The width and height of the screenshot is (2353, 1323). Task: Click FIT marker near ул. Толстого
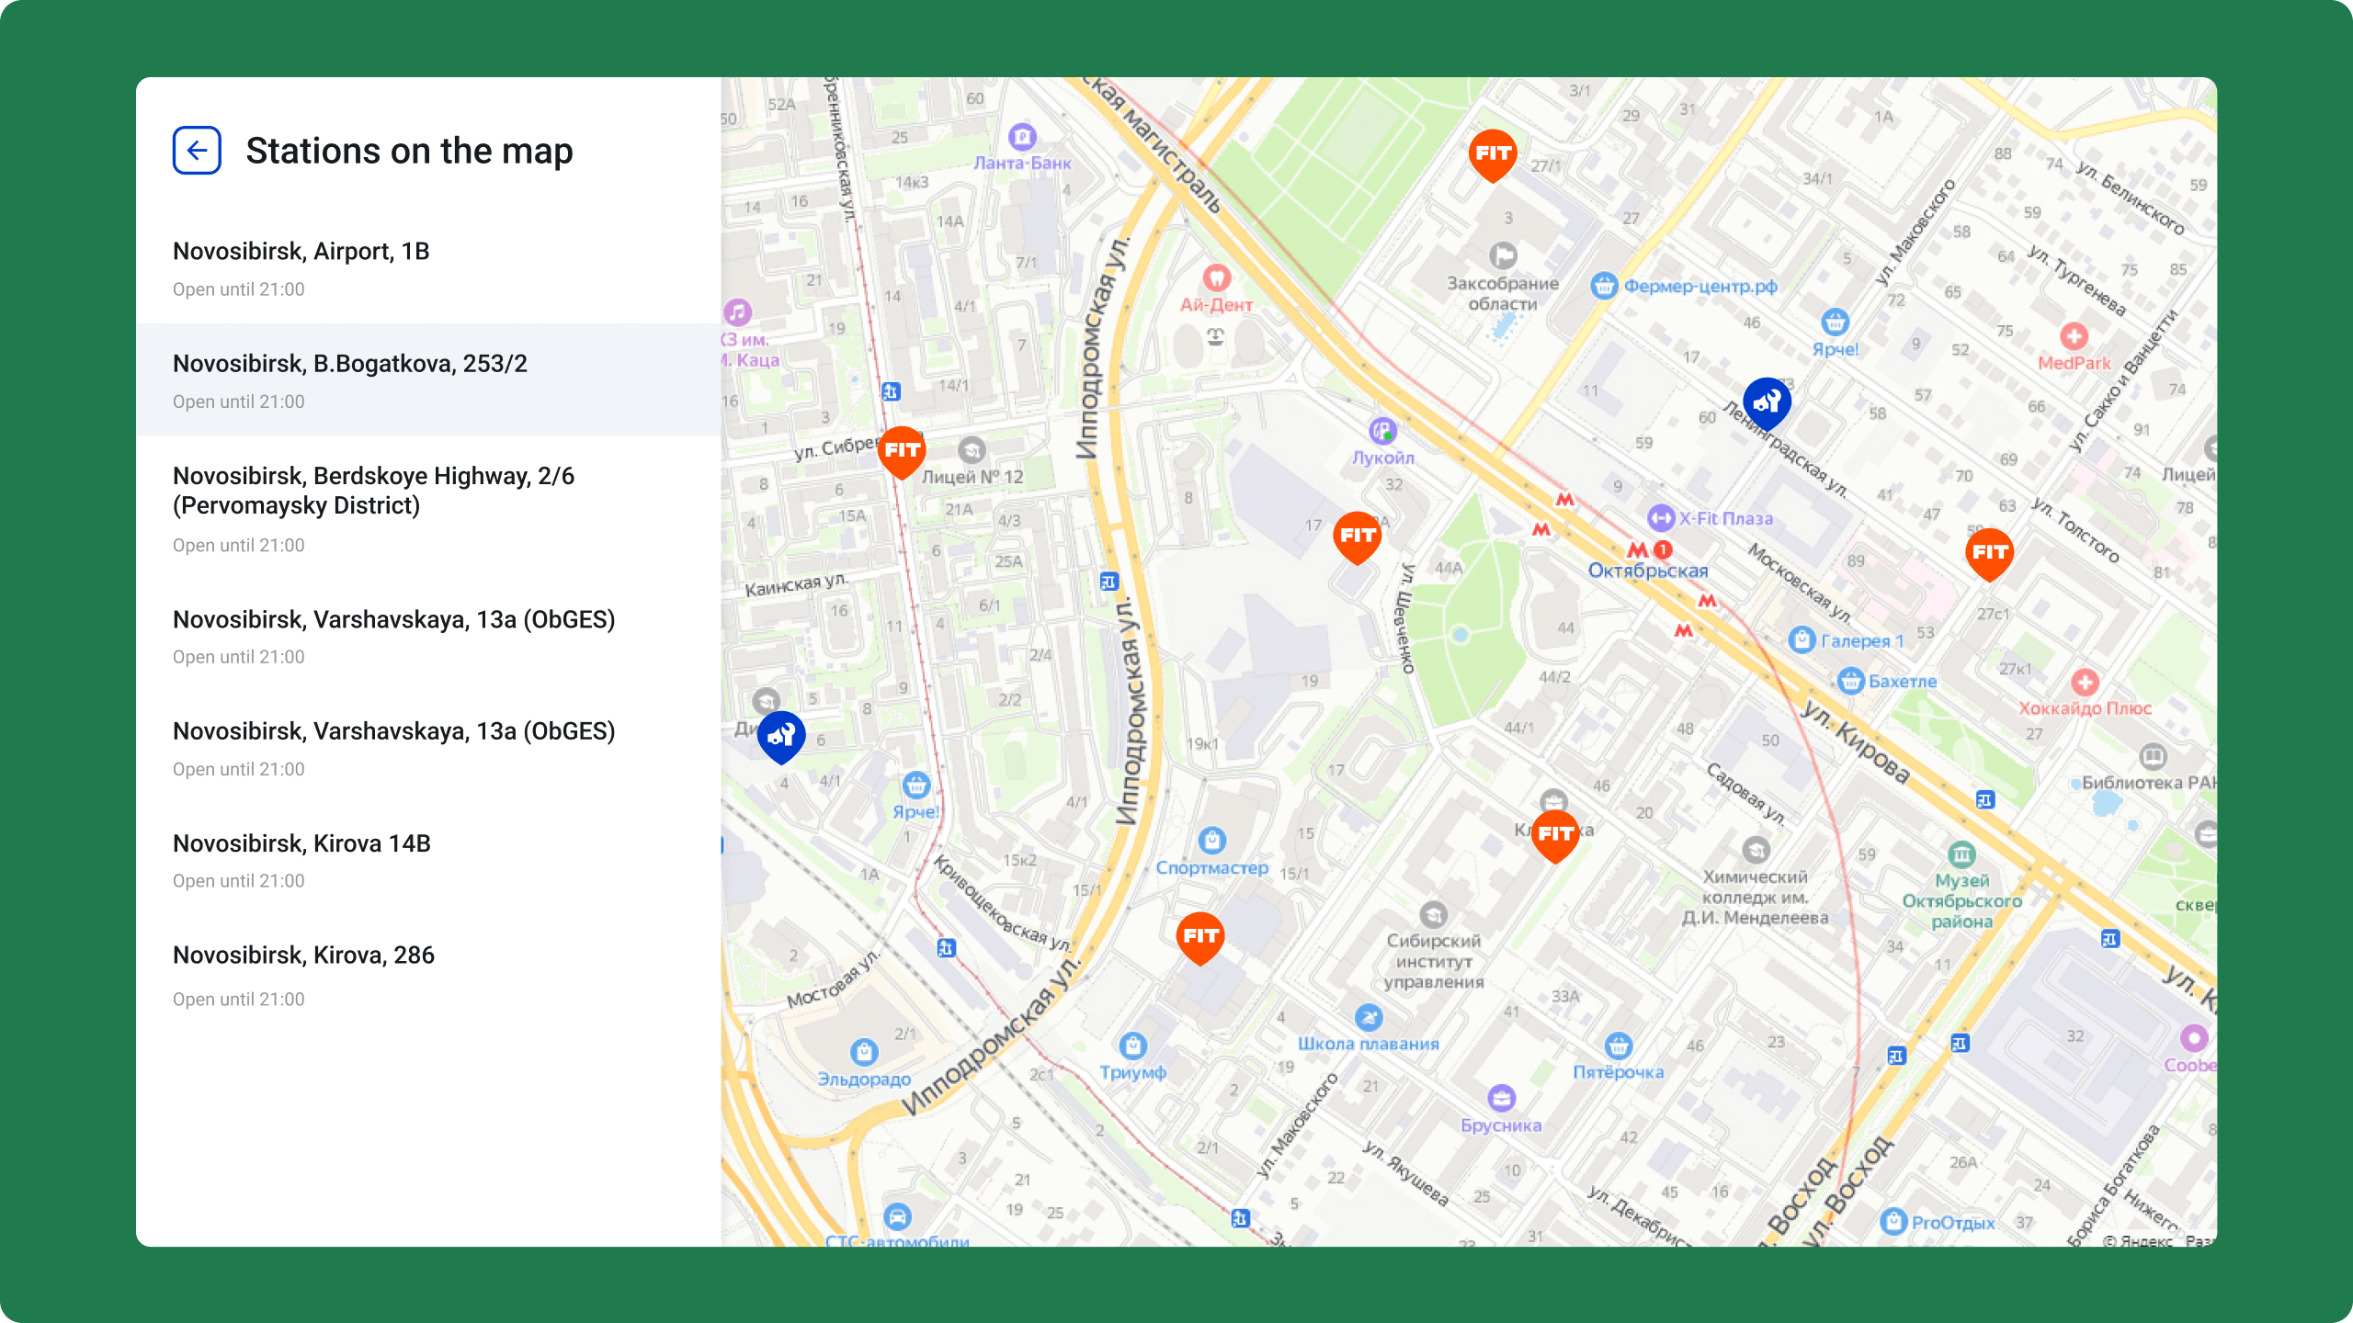(x=1989, y=554)
